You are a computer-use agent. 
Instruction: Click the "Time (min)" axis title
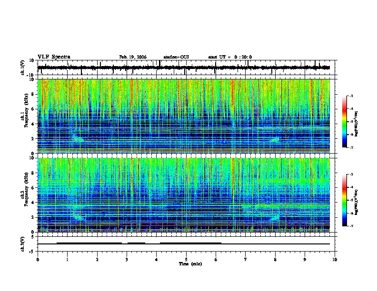click(x=190, y=264)
